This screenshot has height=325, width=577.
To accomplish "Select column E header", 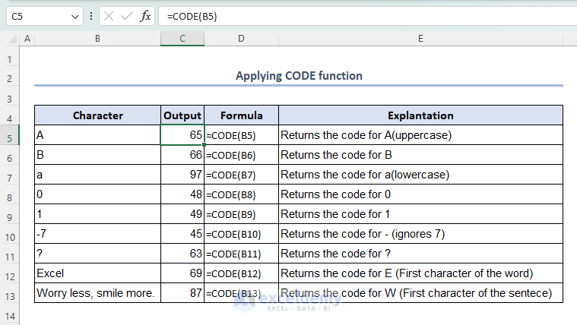I will click(x=420, y=39).
